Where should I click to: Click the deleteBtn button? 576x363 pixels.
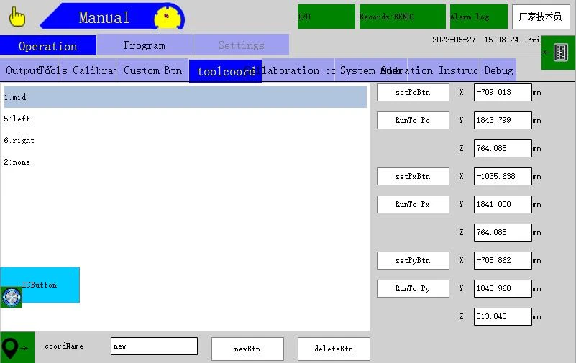tap(334, 349)
